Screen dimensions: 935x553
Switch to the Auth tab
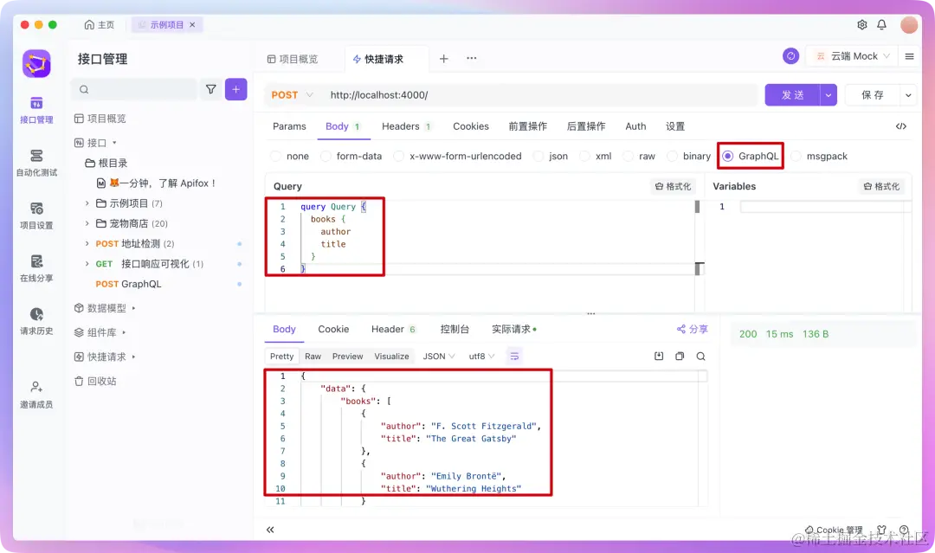pos(635,126)
